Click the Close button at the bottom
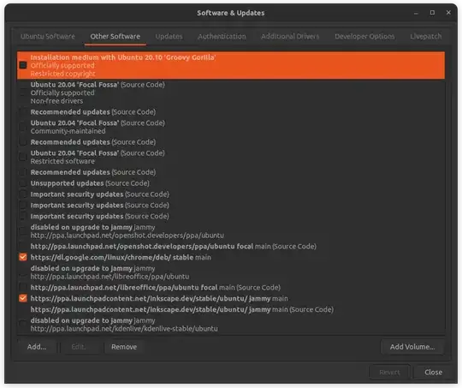Image resolution: width=462 pixels, height=388 pixels. [434, 373]
